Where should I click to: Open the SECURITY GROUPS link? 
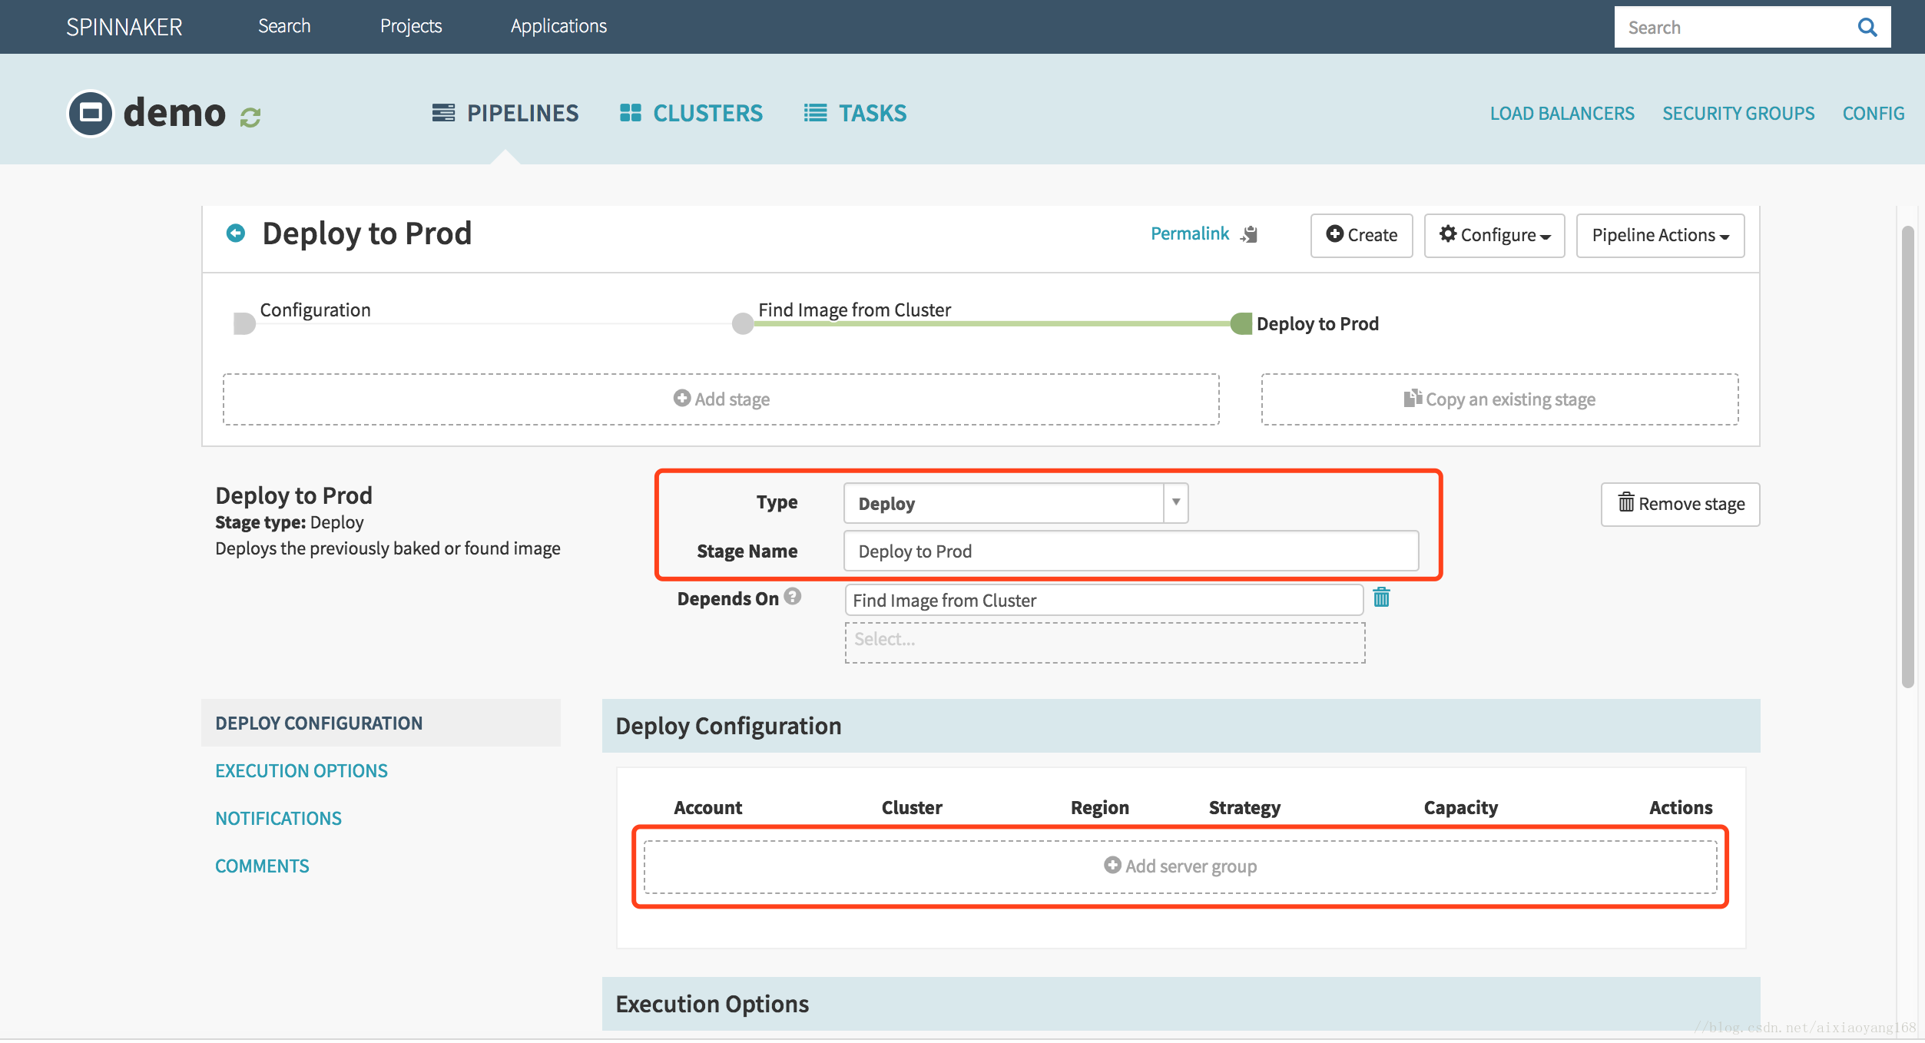[x=1738, y=114]
